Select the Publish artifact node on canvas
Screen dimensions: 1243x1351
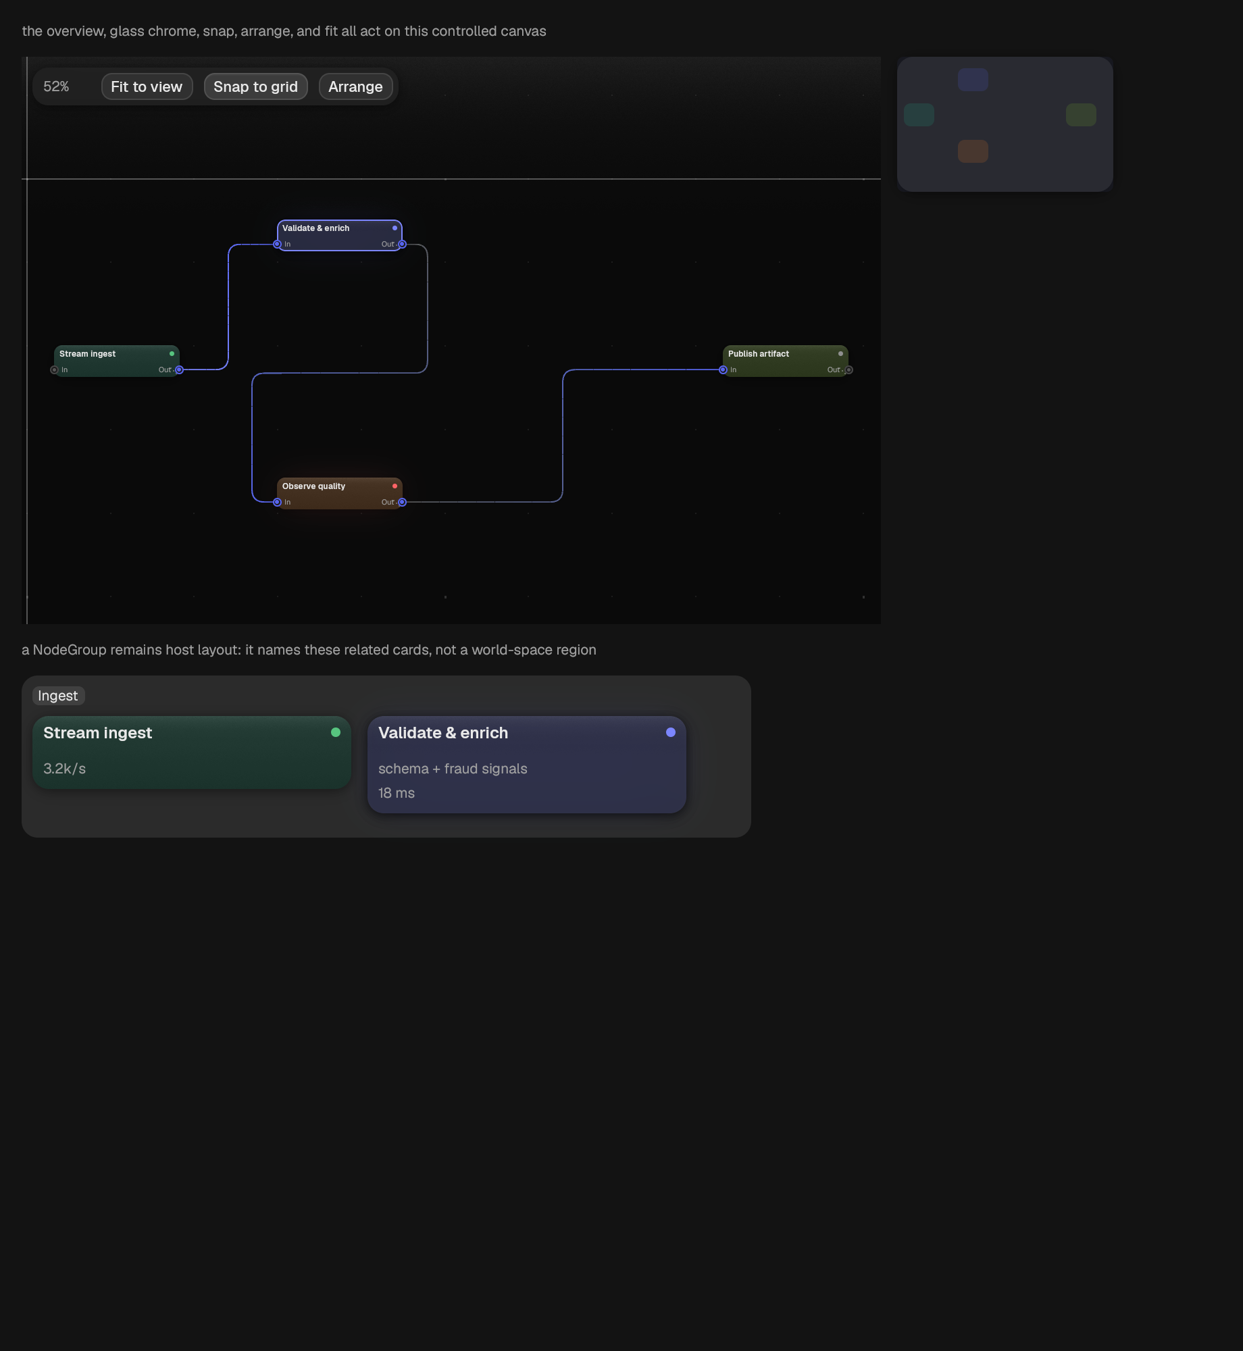point(786,361)
